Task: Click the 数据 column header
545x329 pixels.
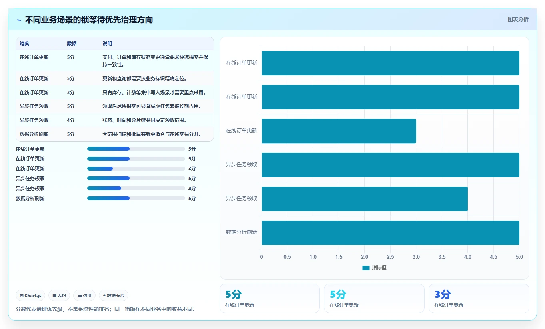Action: coord(72,44)
